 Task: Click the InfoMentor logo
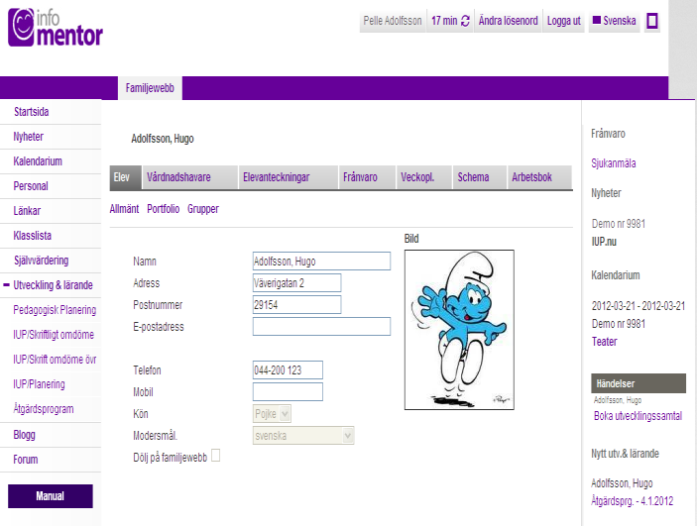pyautogui.click(x=56, y=28)
